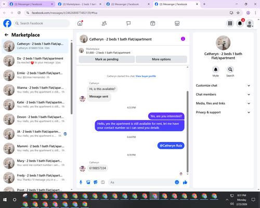Screen dimensions: 260x208
Task: Open the Mary conversation in list
Action: tap(35, 163)
